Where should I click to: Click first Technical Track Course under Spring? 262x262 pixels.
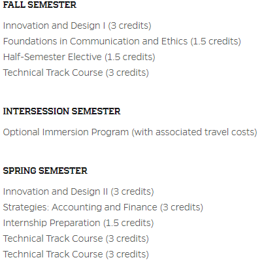coord(76,238)
